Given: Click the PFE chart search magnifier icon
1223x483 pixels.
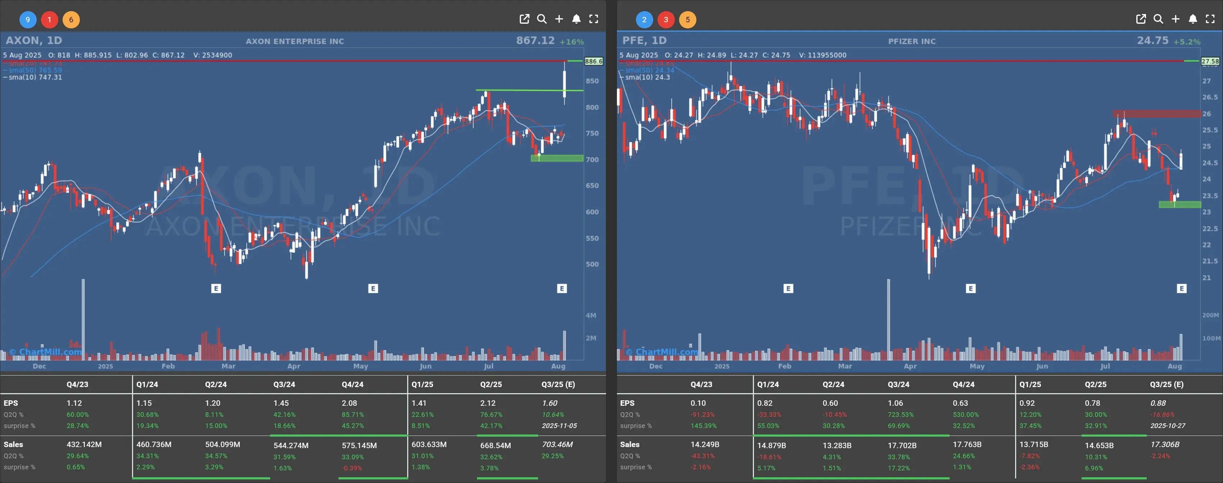Looking at the screenshot, I should point(1158,19).
